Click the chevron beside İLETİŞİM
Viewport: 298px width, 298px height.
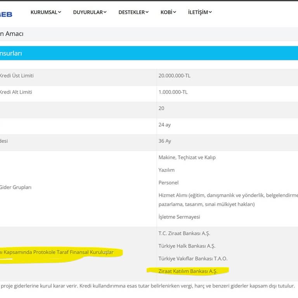[x=210, y=12]
